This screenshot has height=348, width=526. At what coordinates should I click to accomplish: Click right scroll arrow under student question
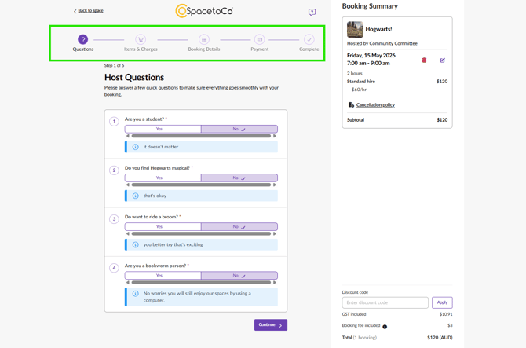275,136
